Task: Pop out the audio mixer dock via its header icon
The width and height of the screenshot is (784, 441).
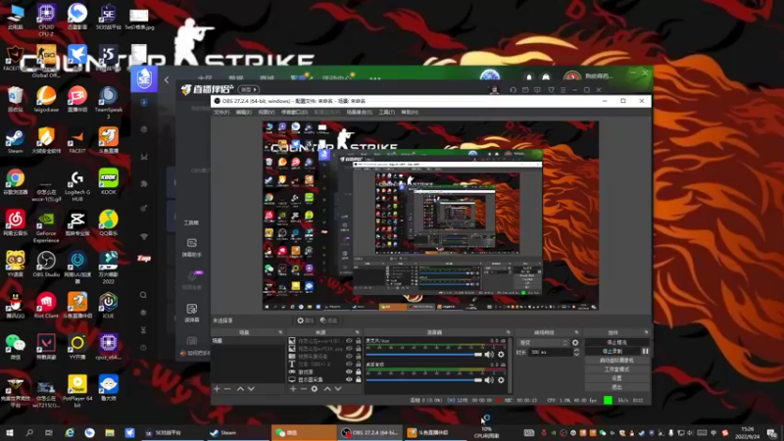Action: (508, 332)
